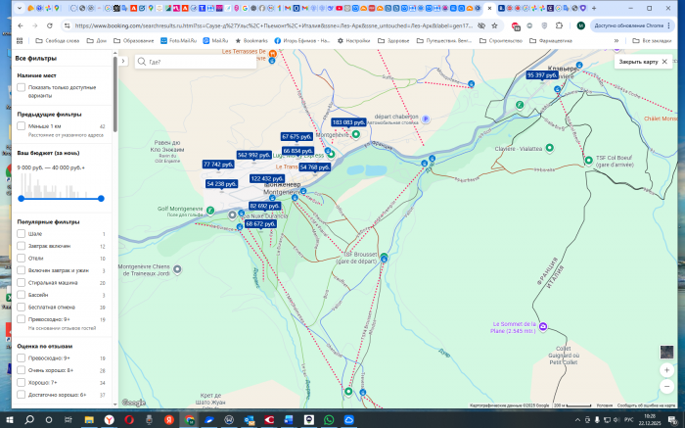This screenshot has width=685, height=428.
Task: Tick the 'Завтрак включен' checkbox
Action: 21,246
